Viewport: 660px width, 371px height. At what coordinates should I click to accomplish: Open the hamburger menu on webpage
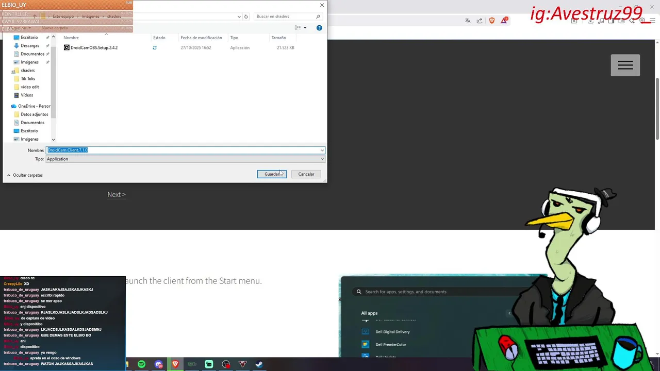pyautogui.click(x=625, y=65)
